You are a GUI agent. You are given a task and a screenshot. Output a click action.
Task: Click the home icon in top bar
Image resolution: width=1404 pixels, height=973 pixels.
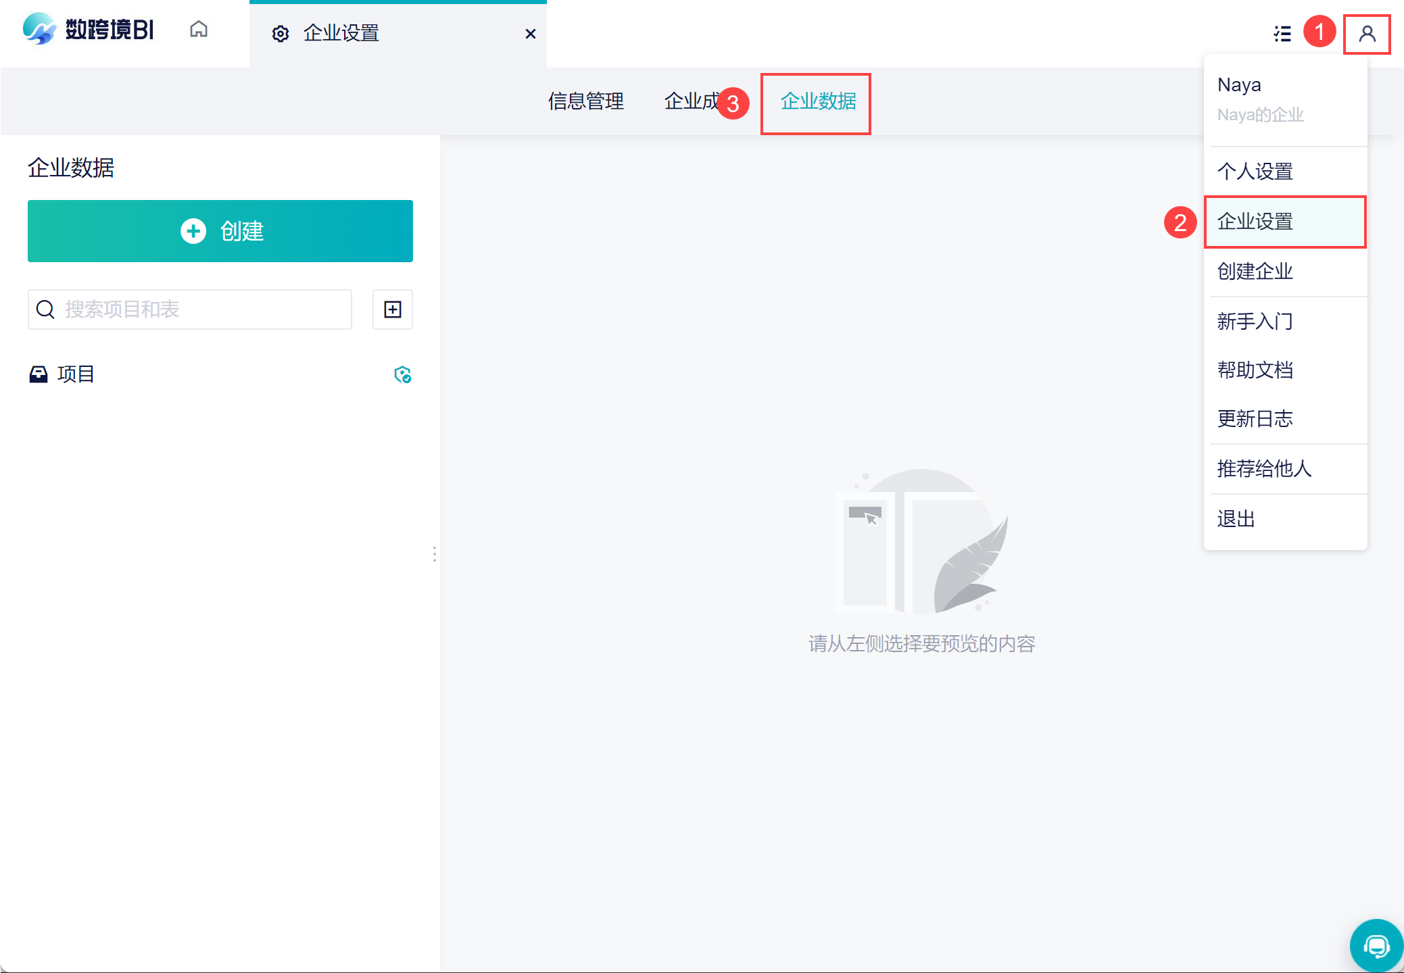[199, 30]
